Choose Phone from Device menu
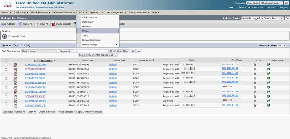Viewport: 290px width, 139px height. [98, 31]
